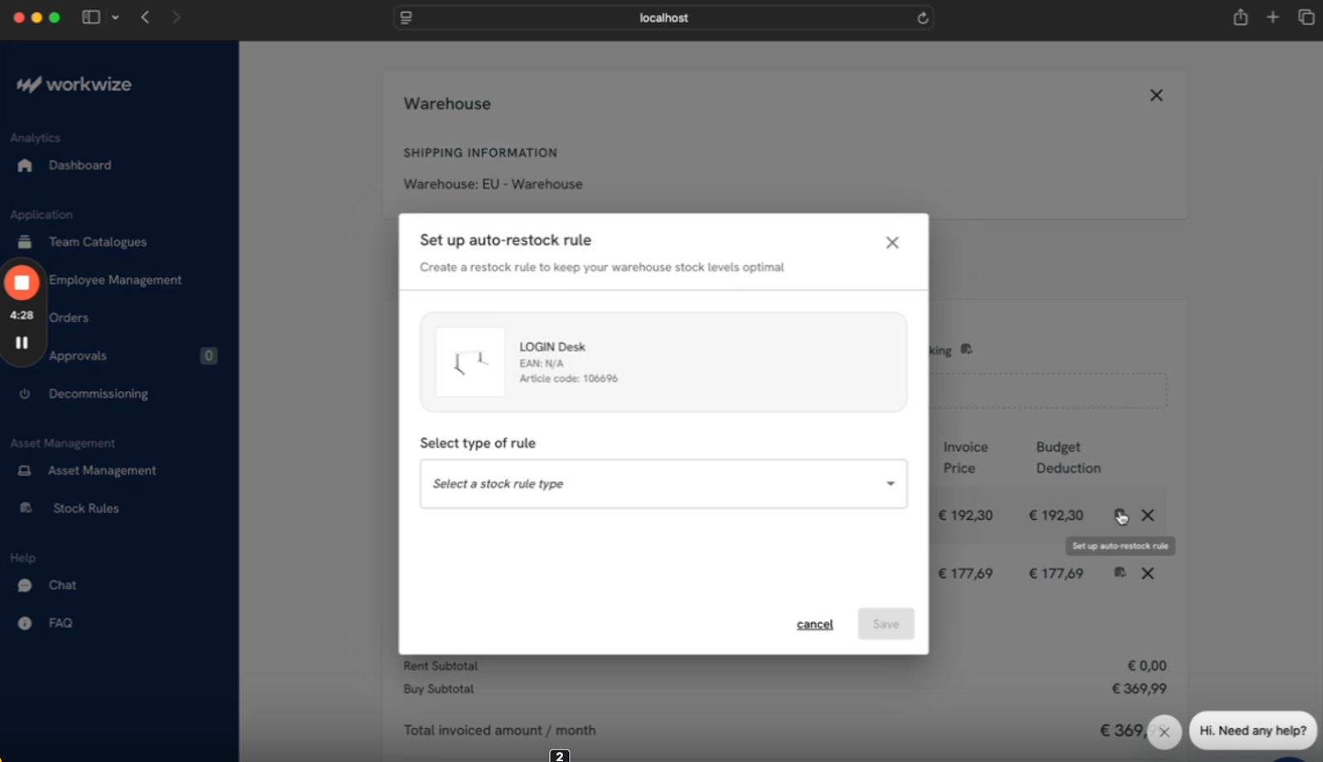Screen dimensions: 1323x762
Task: Stop the screen recording
Action: tap(22, 283)
